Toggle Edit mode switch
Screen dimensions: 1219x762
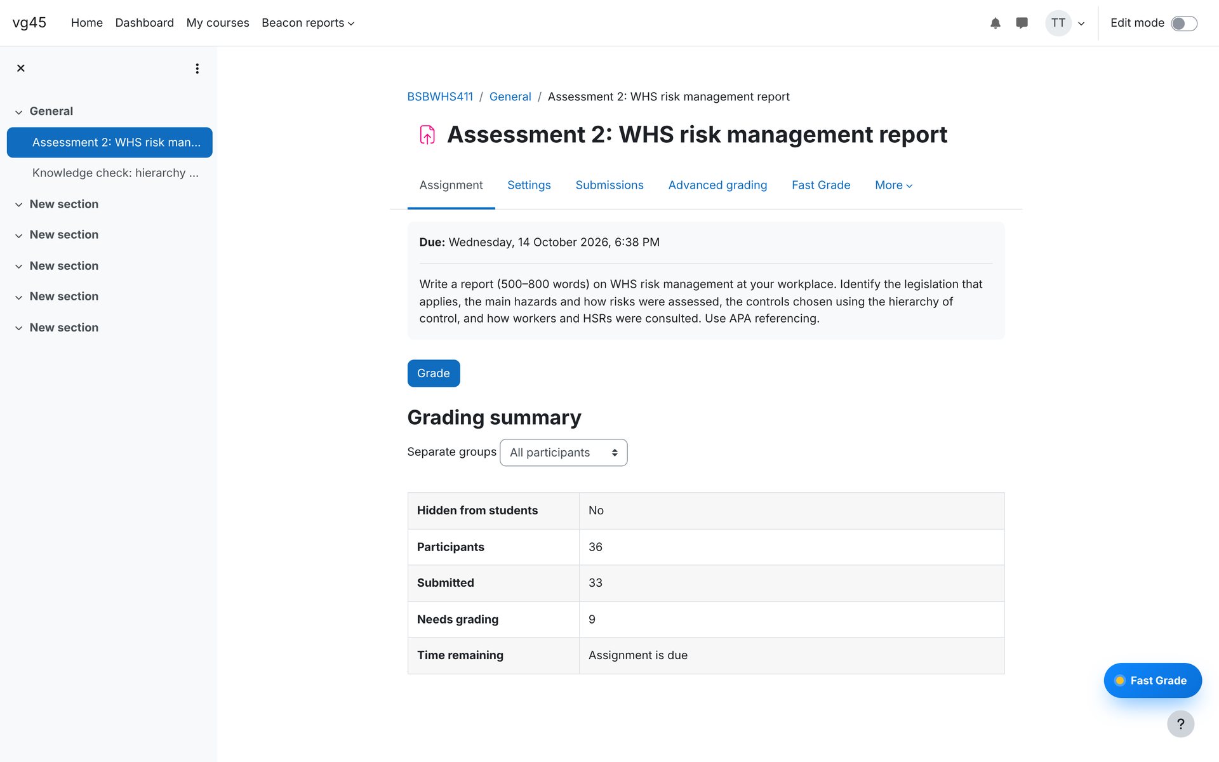tap(1183, 23)
